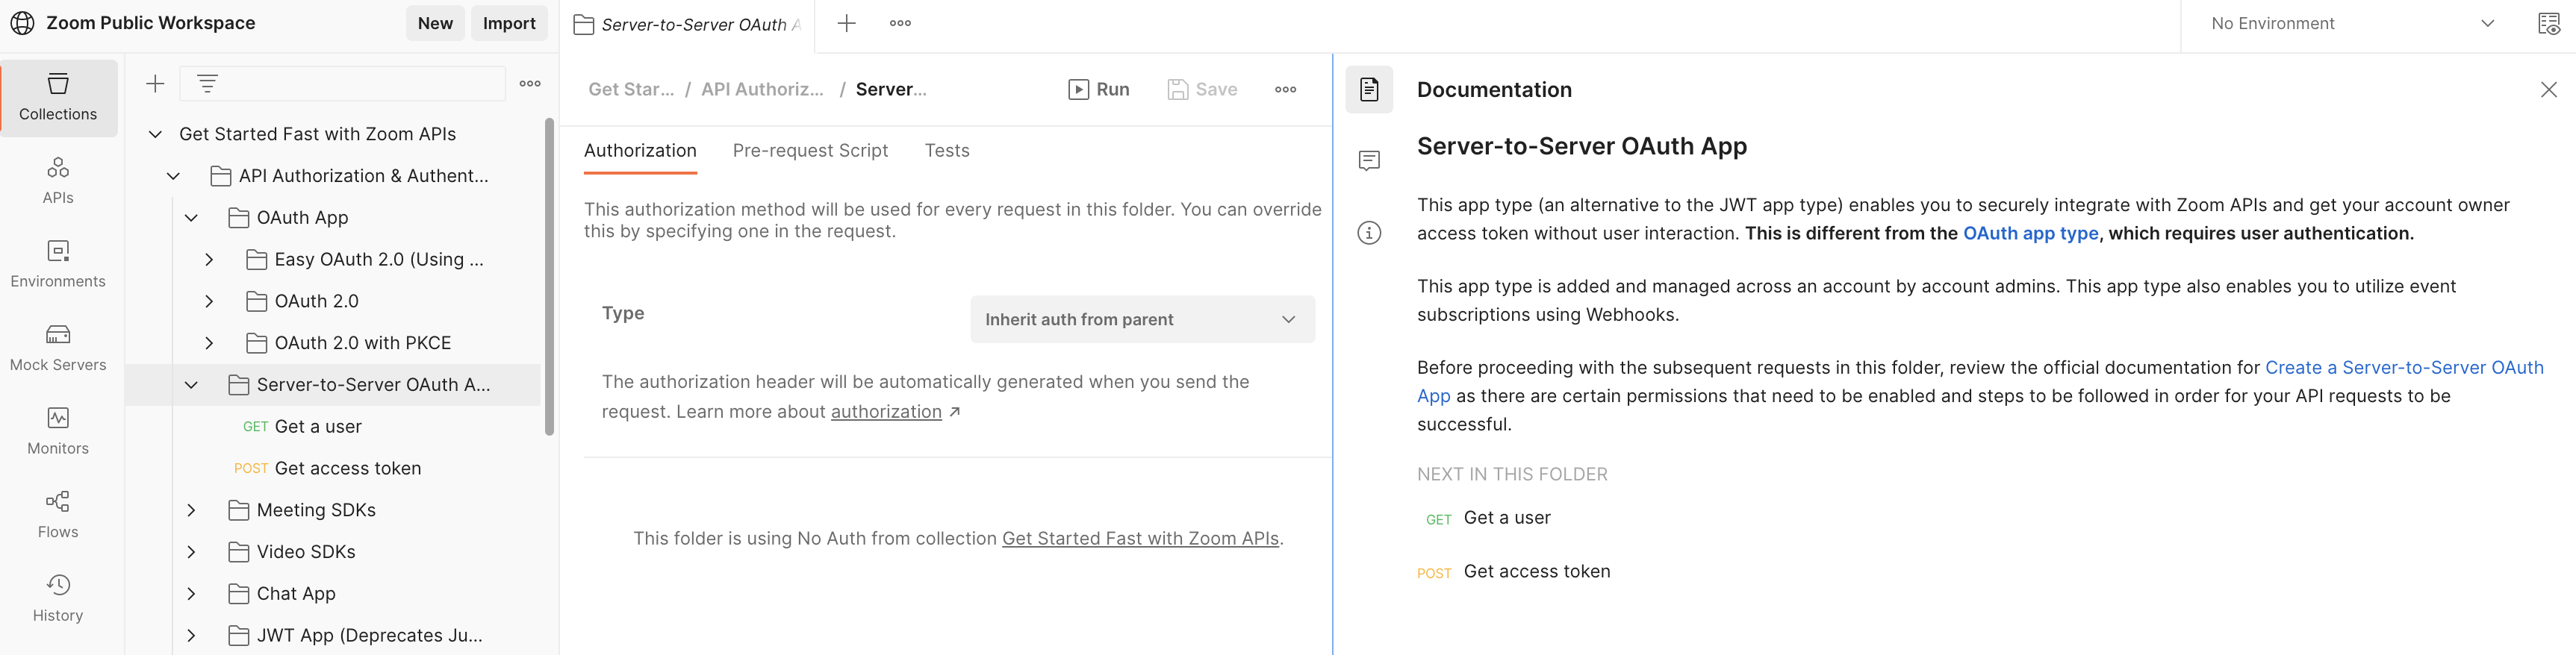Click the collections filter input field
The image size is (2576, 655).
click(x=360, y=84)
